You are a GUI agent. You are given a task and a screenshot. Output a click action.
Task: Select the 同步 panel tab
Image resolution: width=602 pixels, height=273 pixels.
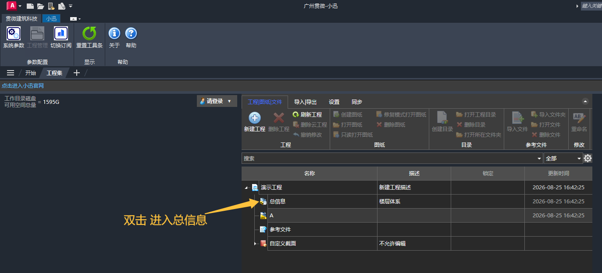[357, 102]
